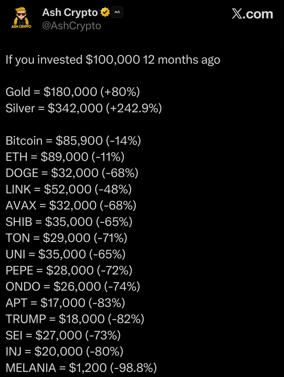This screenshot has width=284, height=377.
Task: Select the PEPE = $28,000 line
Action: point(69,270)
